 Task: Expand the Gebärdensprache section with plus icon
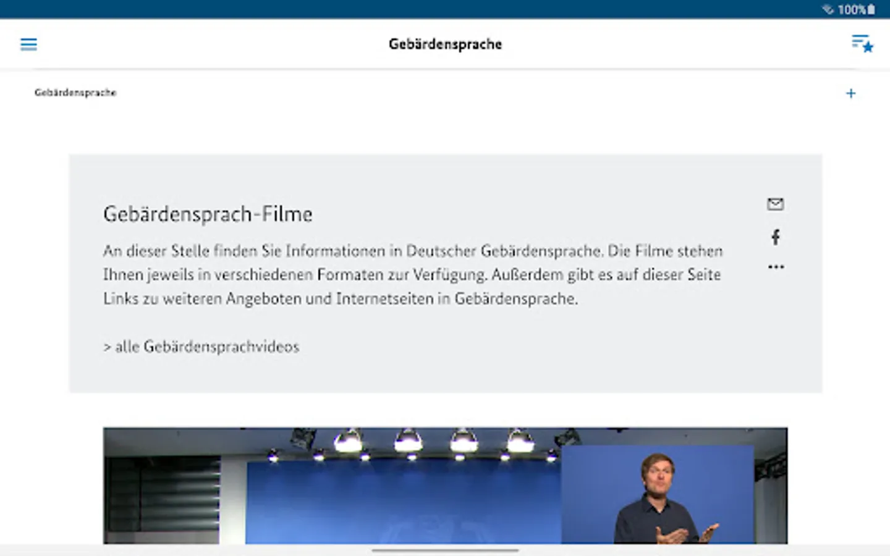pos(851,93)
